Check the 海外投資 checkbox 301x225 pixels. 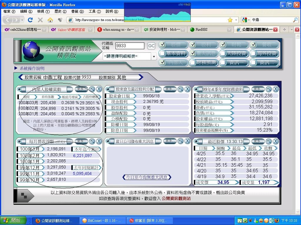coord(253,53)
